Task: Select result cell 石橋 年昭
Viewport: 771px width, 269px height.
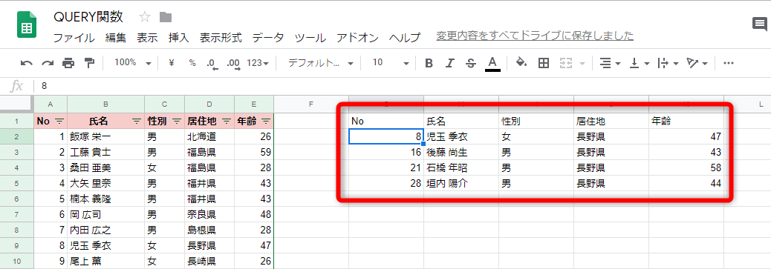Action: tap(461, 168)
